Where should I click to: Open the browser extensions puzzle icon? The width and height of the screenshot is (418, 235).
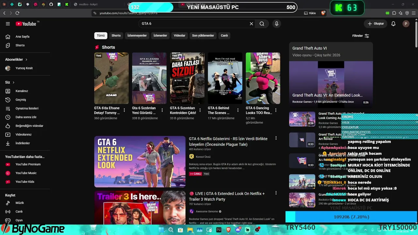[x=394, y=13]
